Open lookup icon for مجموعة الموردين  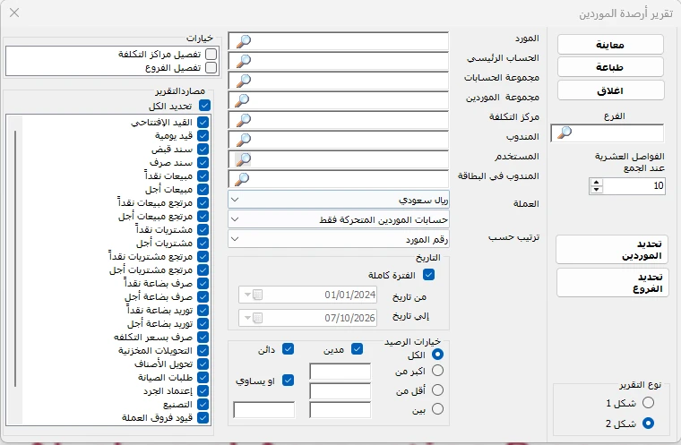(242, 100)
